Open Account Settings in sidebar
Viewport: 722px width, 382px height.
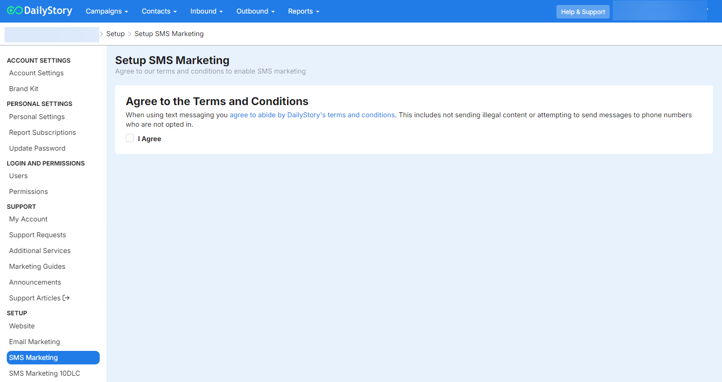[36, 73]
